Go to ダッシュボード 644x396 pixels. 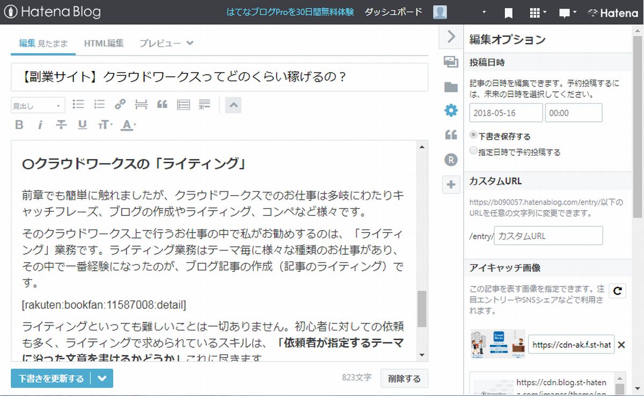point(393,12)
